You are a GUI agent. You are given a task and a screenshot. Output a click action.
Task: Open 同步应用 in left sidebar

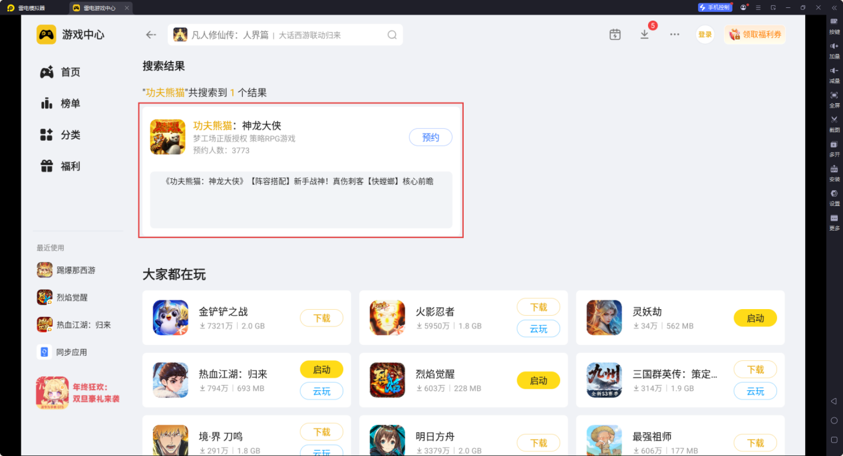click(62, 352)
